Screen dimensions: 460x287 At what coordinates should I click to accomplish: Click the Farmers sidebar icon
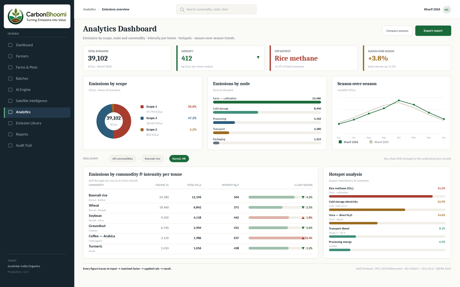click(10, 56)
